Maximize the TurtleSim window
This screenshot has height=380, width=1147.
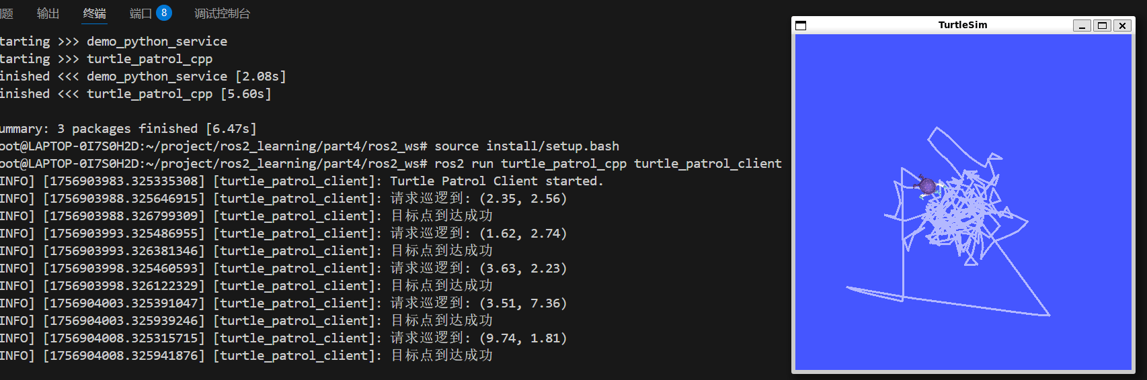(x=1102, y=26)
